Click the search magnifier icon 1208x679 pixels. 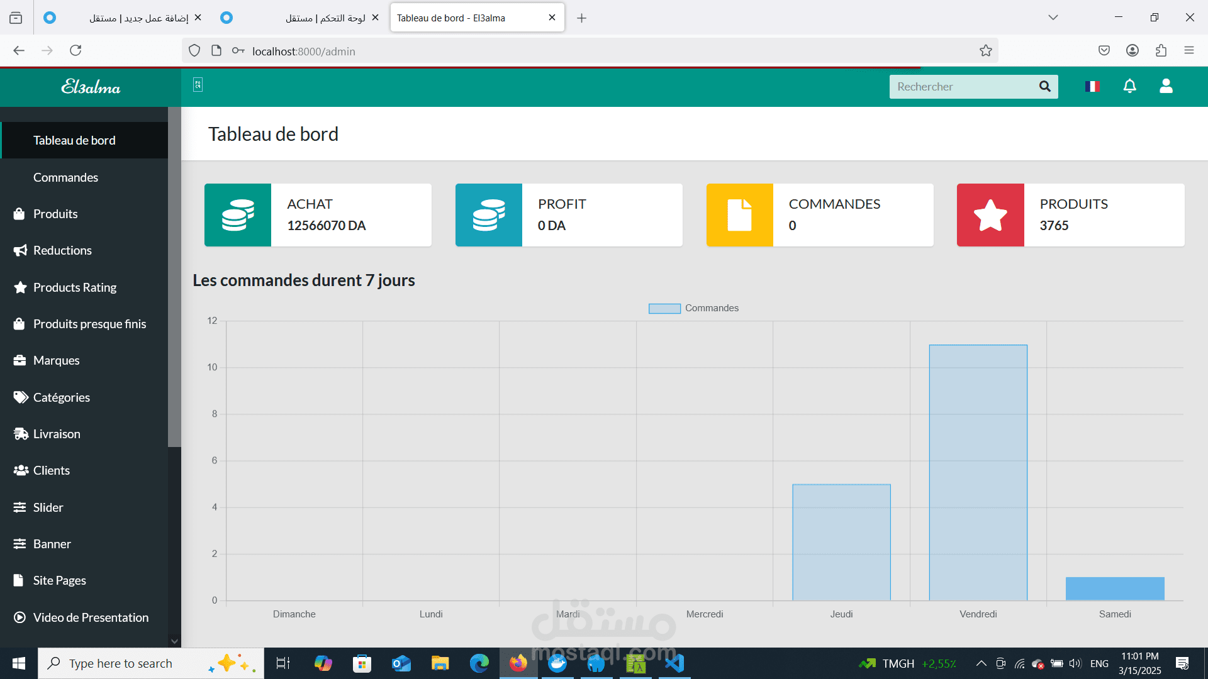tap(1045, 86)
